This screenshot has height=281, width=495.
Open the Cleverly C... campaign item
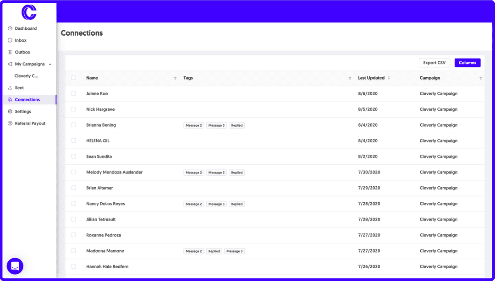coord(26,76)
